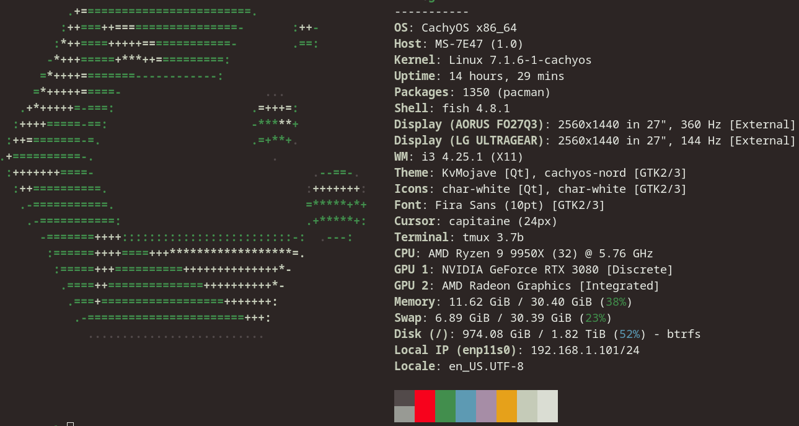Select terminal value 'tmux 3.7b'

point(493,237)
